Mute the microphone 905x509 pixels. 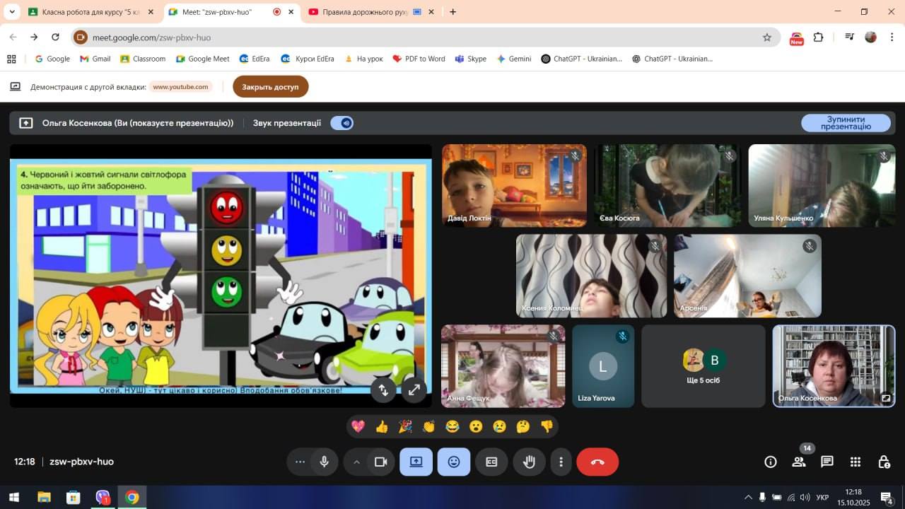click(324, 462)
